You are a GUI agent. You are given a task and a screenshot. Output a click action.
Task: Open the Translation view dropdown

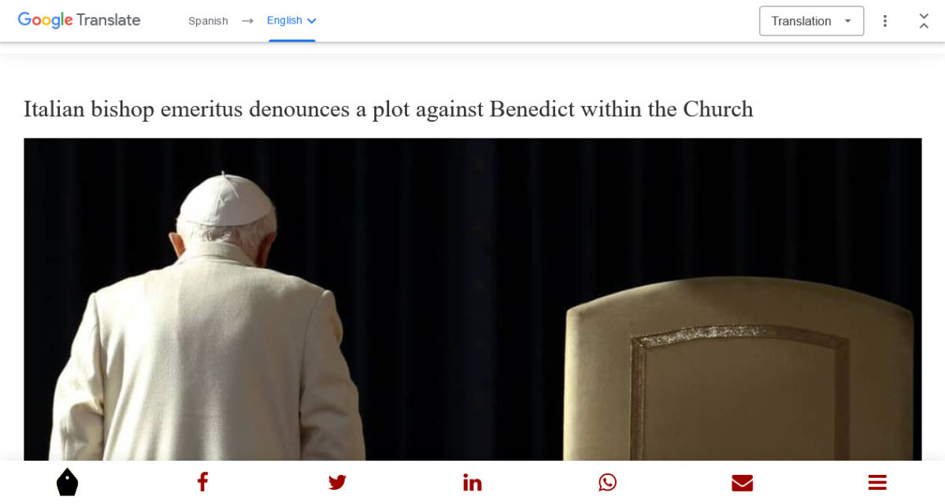pos(811,21)
